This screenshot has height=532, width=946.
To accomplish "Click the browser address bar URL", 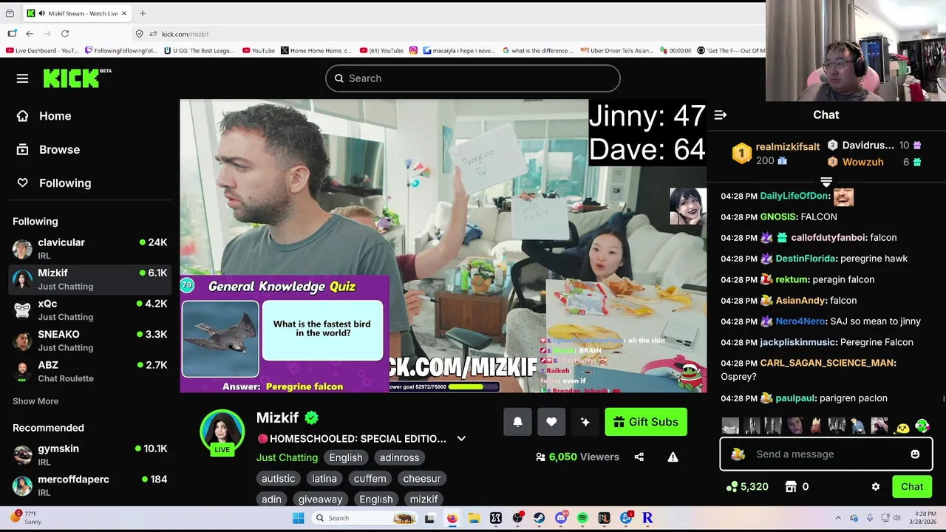I will [186, 34].
